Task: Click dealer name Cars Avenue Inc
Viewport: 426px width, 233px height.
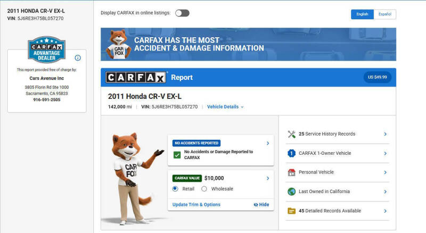Action: pyautogui.click(x=47, y=78)
